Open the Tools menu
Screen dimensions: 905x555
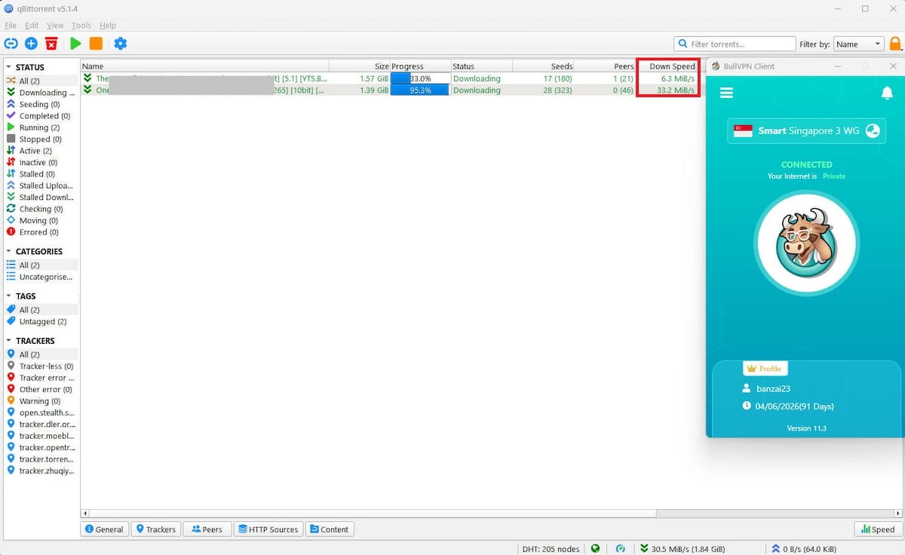[x=81, y=25]
